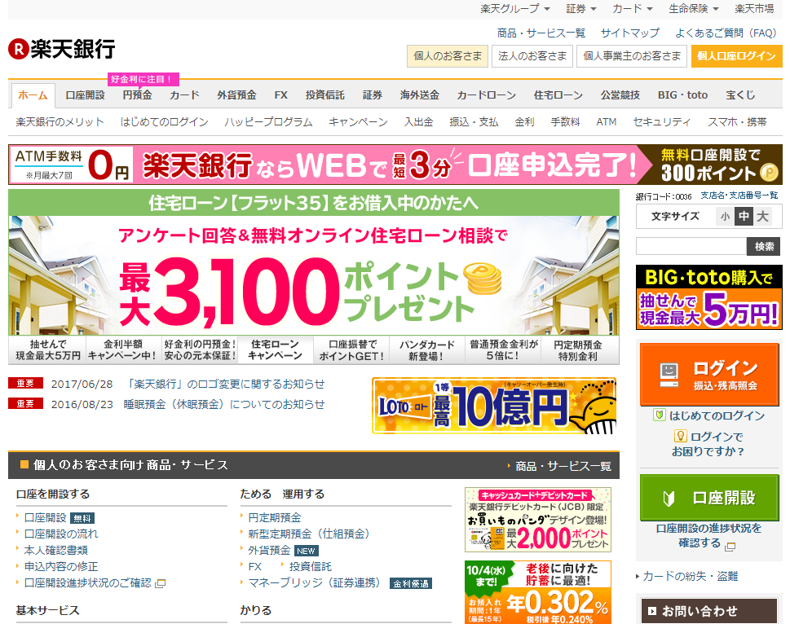790x624 pixels.
Task: Open よくあるご質問 (FAQ) link
Action: click(x=726, y=33)
